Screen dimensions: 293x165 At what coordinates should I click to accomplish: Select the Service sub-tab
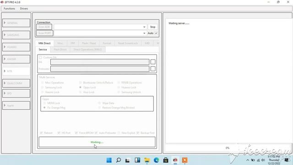(x=43, y=49)
